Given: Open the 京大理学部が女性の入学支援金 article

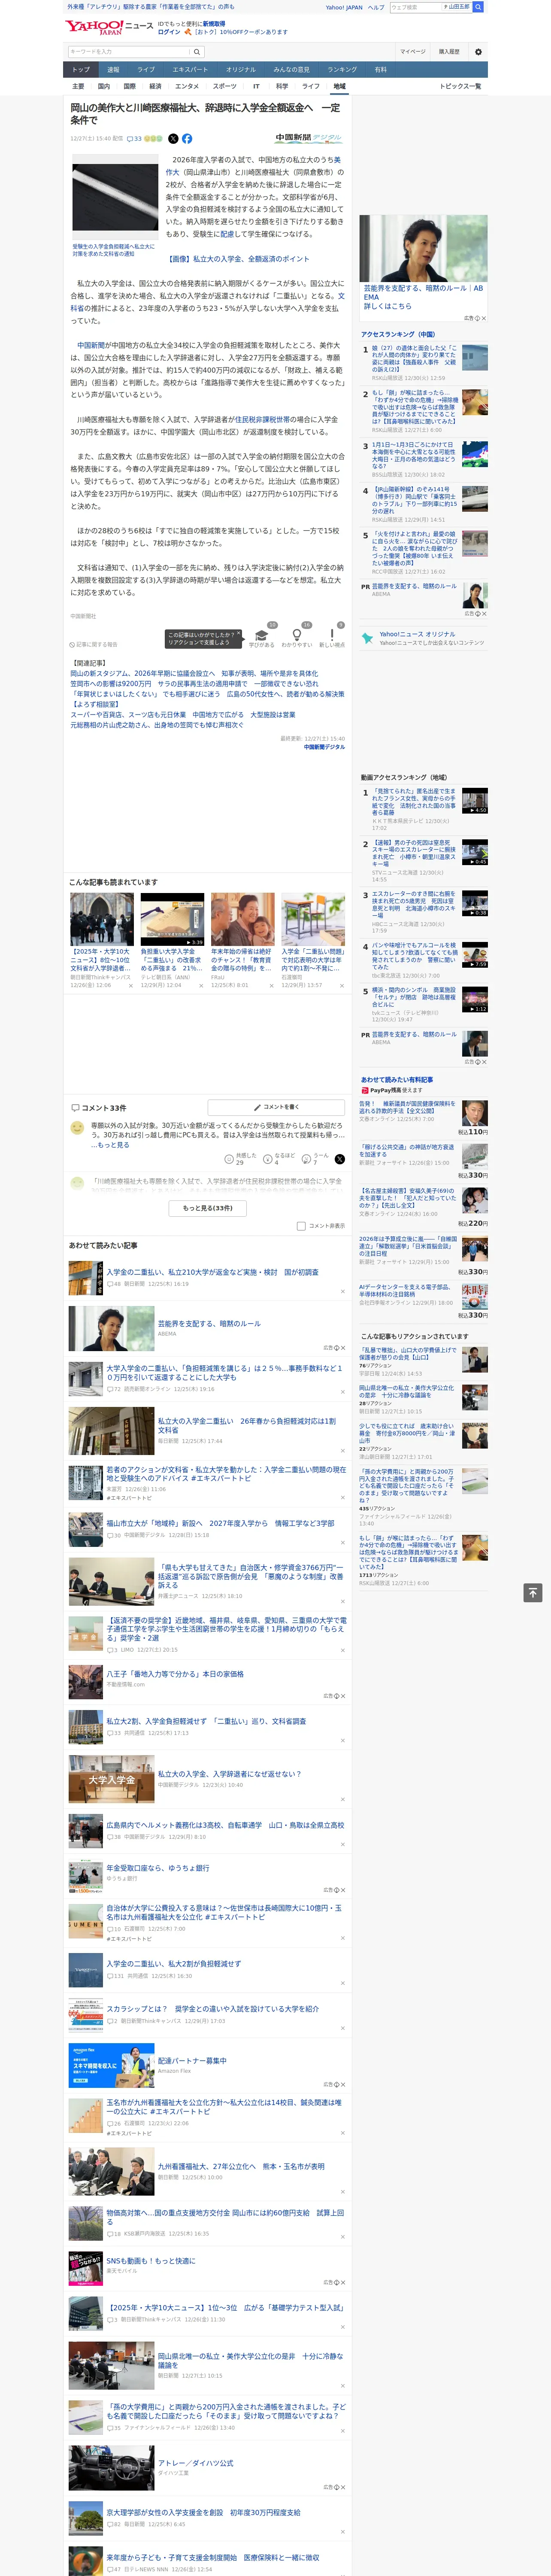Looking at the screenshot, I should 203,2512.
